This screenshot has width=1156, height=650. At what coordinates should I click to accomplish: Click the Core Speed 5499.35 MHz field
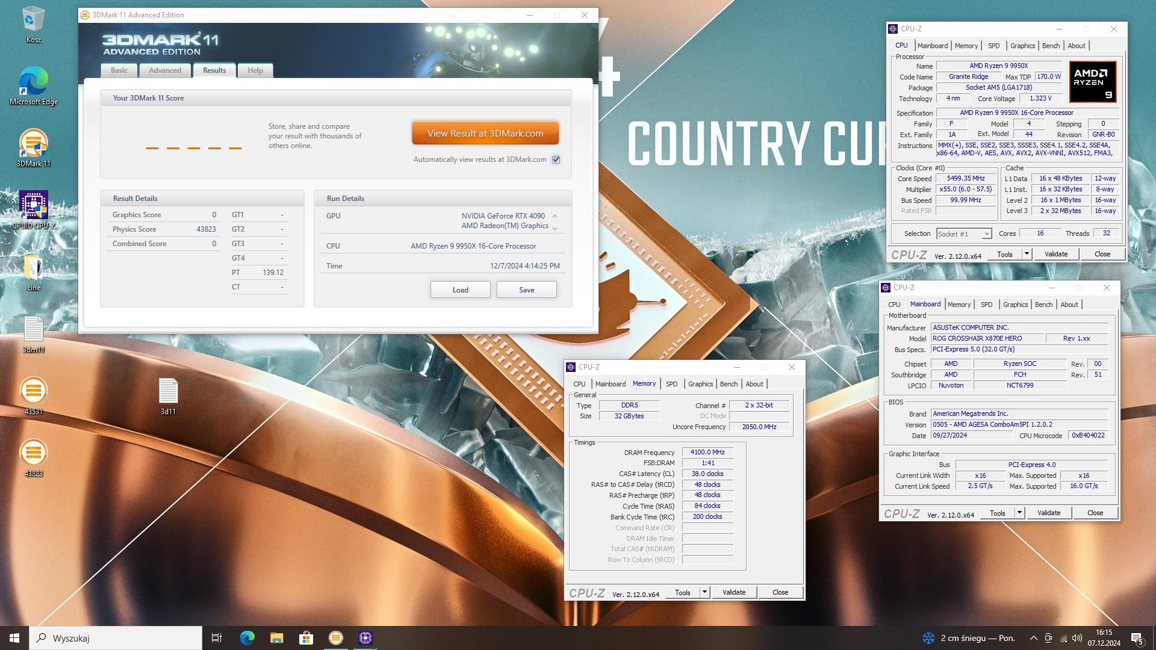(966, 178)
